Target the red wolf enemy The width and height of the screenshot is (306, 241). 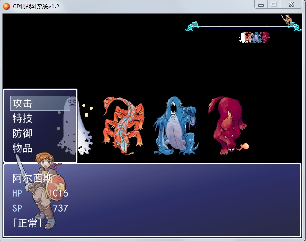tap(228, 125)
